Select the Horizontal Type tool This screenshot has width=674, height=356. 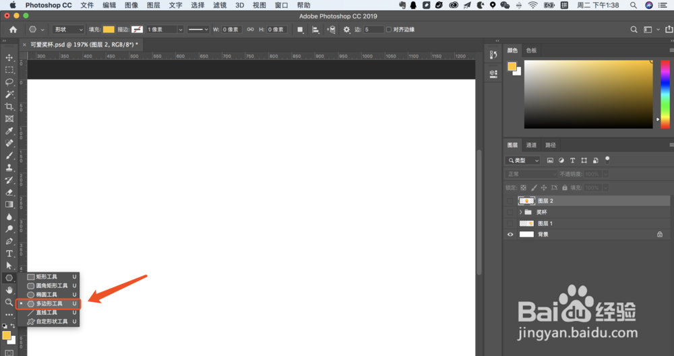9,254
